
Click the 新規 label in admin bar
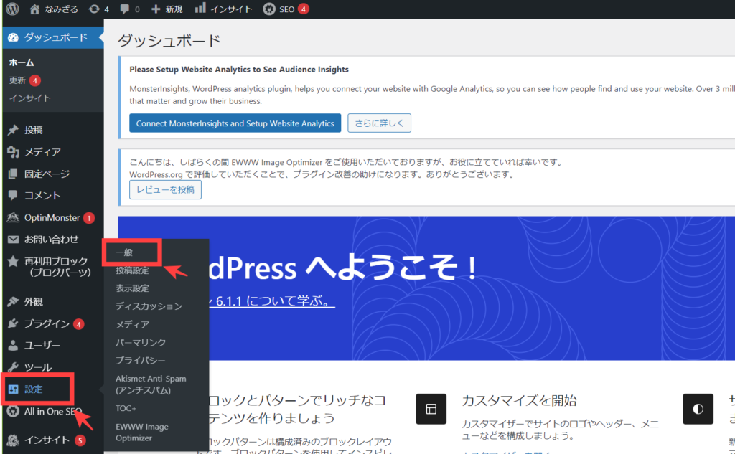(x=174, y=9)
